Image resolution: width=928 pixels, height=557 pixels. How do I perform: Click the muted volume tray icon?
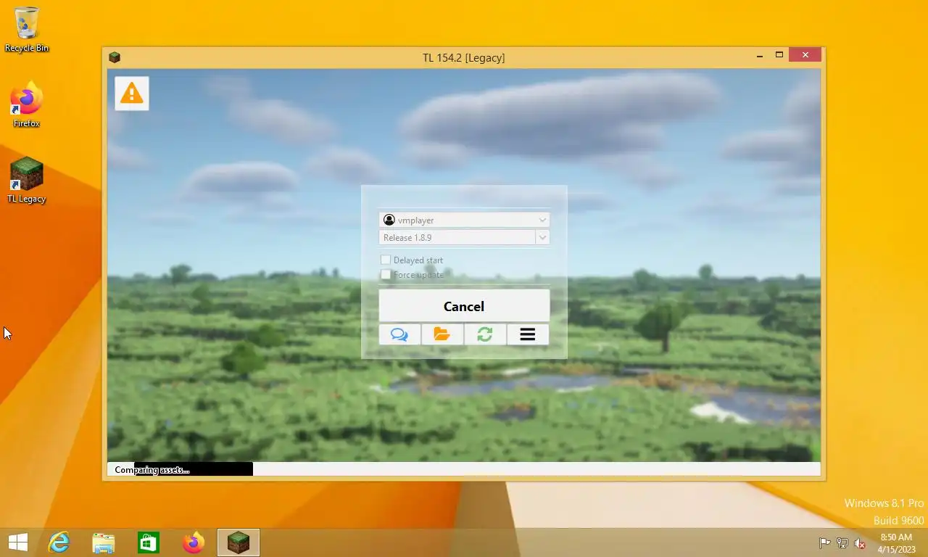pos(860,542)
